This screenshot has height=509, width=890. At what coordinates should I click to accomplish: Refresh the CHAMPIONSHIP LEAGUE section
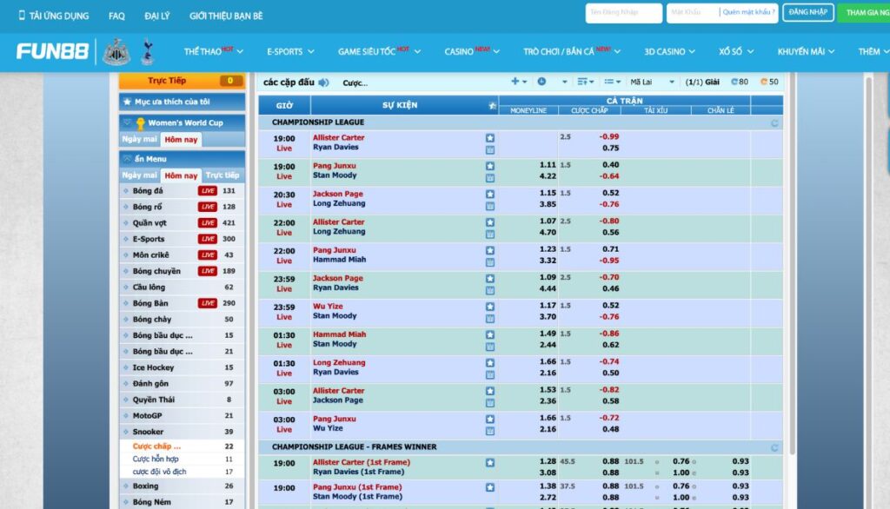coord(774,122)
